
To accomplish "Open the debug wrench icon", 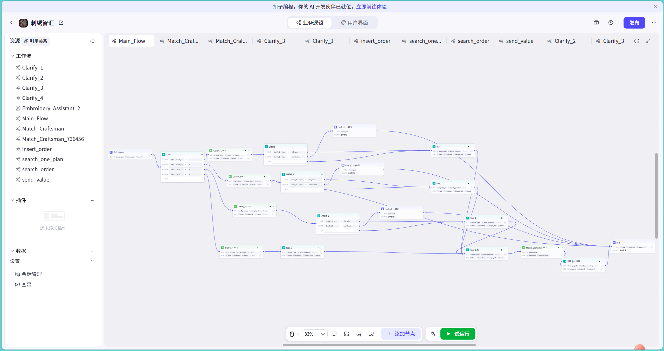I will click(x=433, y=334).
